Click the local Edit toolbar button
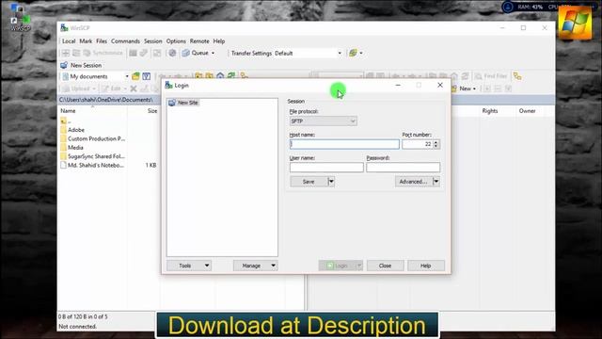Image resolution: width=602 pixels, height=339 pixels. click(114, 89)
